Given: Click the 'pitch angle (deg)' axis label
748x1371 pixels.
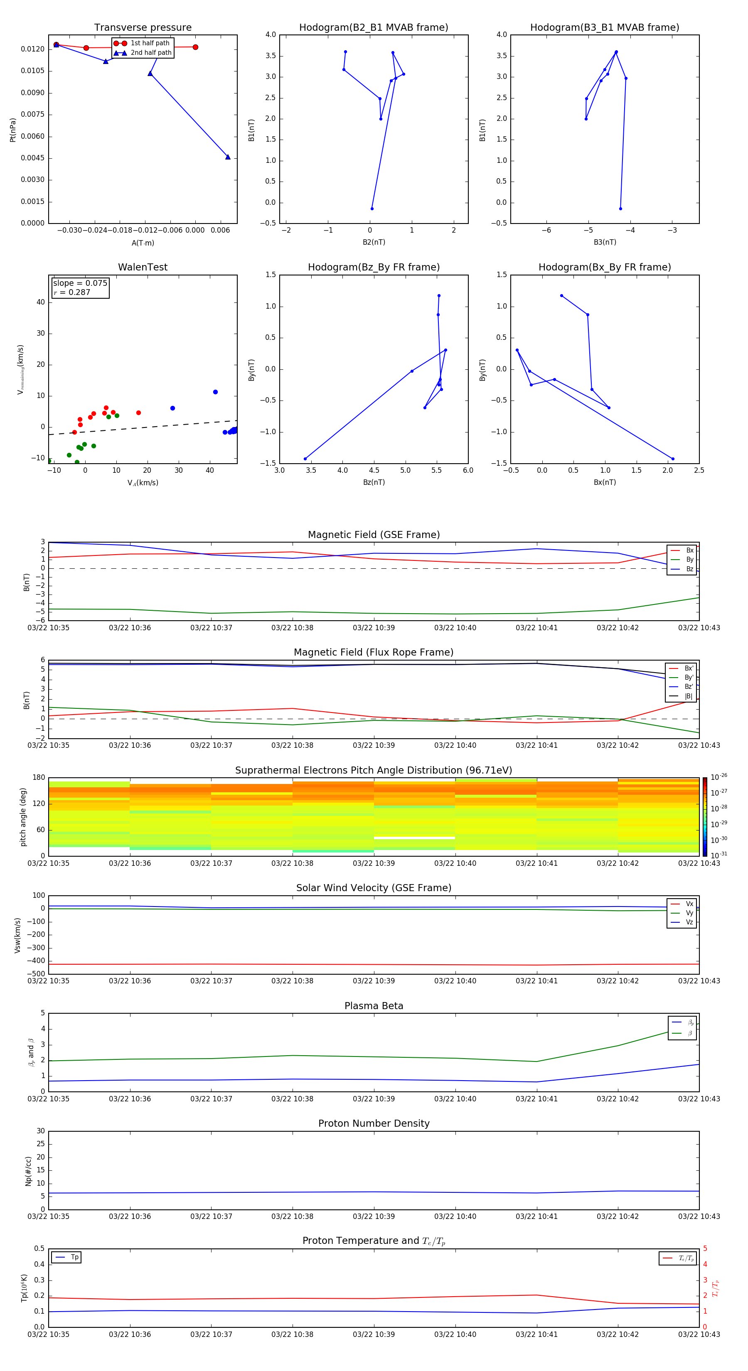Looking at the screenshot, I should point(23,817).
